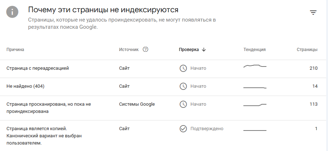The height and width of the screenshot is (151, 328).
Task: Open Страница просканирована, но пока не проиндексирована row
Action: point(163,108)
